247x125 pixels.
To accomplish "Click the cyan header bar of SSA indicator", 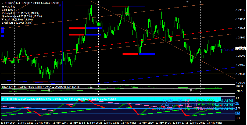I will 111,99.
